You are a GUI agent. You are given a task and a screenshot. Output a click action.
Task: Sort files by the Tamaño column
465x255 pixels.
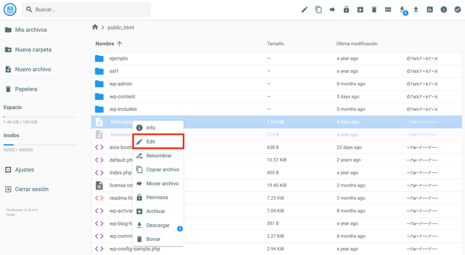tap(275, 44)
